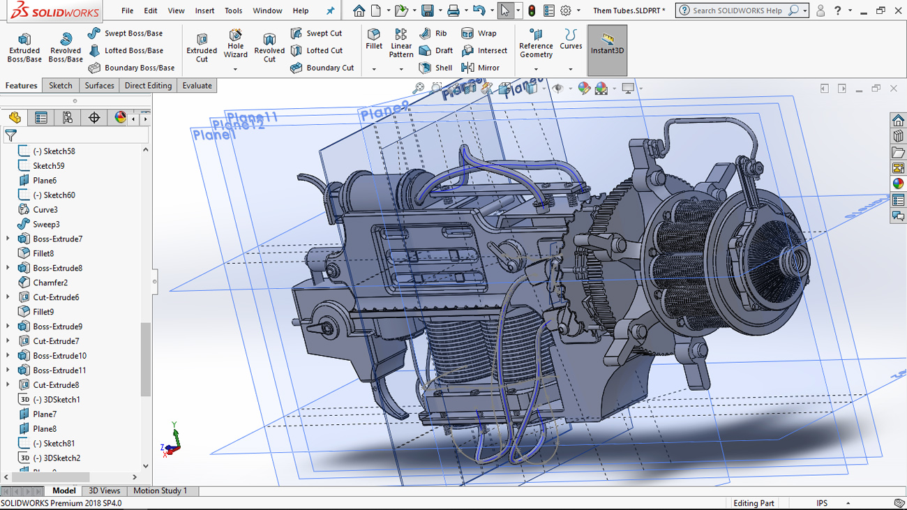
Task: Open the Fillet dropdown arrow
Action: point(374,69)
